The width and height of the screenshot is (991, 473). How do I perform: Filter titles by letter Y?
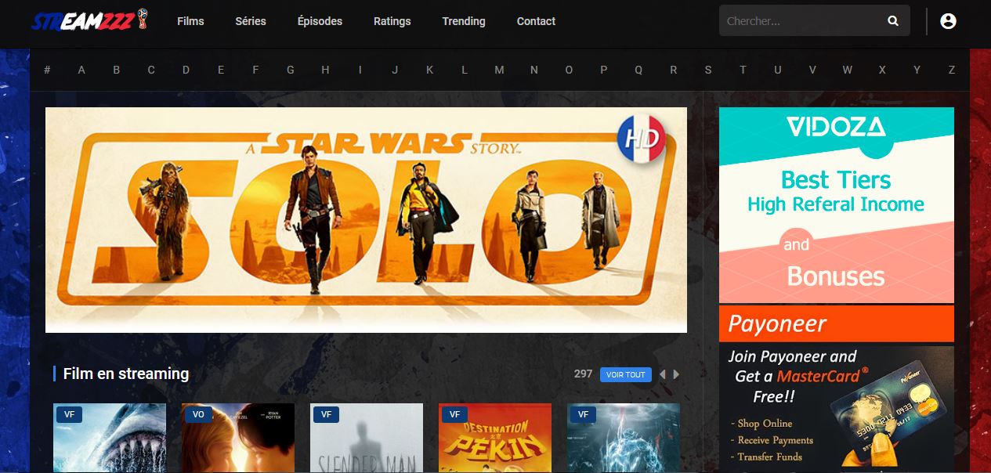click(917, 70)
